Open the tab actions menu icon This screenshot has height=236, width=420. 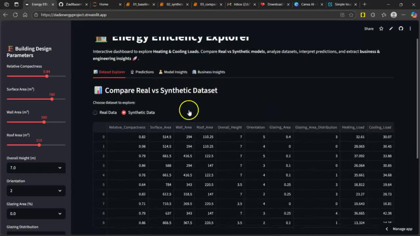point(16,4)
